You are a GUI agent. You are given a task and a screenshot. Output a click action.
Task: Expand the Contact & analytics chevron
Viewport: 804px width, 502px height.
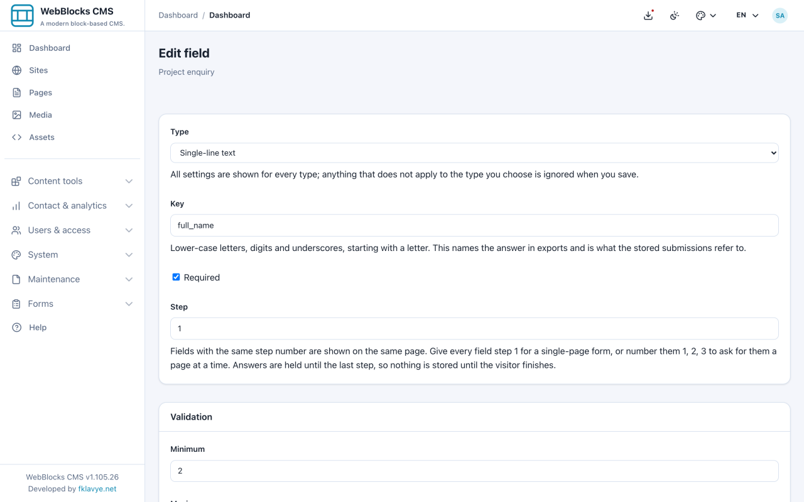click(x=129, y=206)
